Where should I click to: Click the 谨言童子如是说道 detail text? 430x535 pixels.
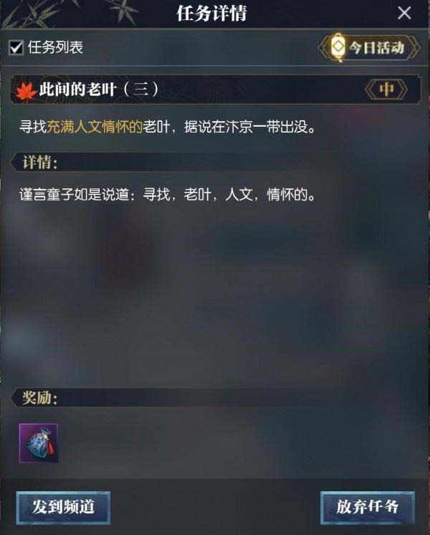click(168, 195)
